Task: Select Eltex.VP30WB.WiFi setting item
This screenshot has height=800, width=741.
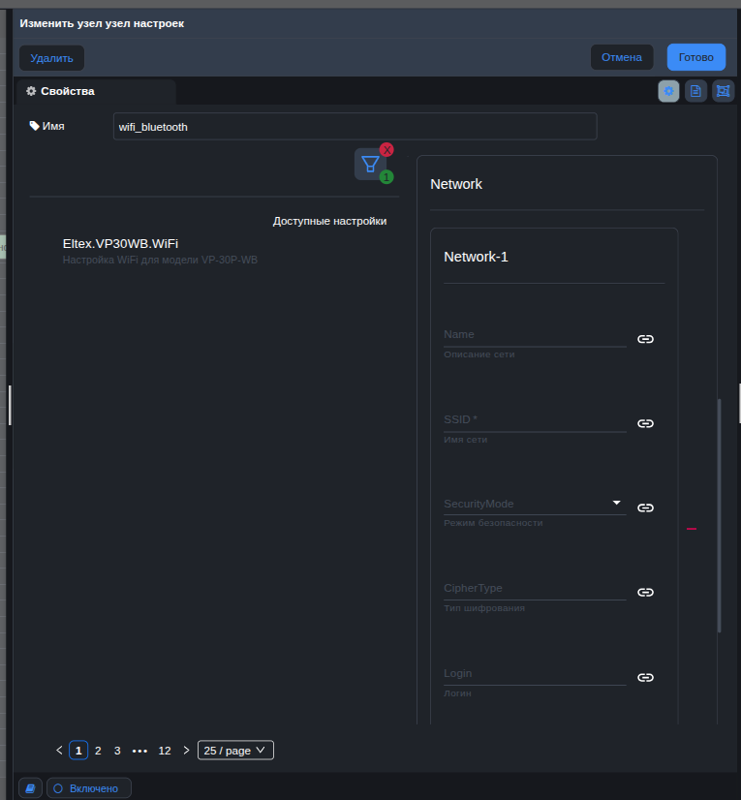Action: tap(120, 244)
